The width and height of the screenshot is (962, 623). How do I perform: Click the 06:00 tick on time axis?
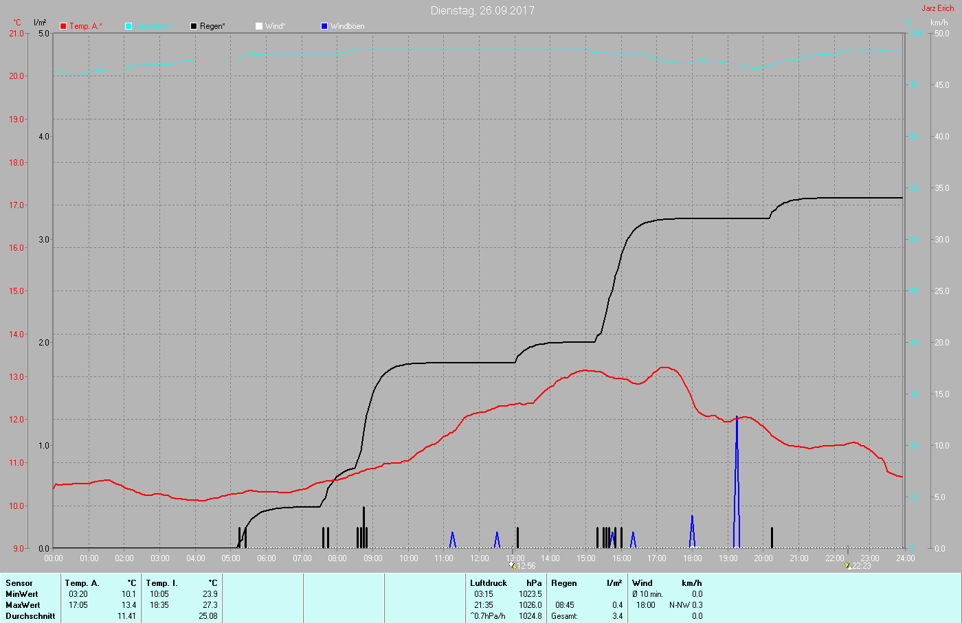tap(267, 558)
